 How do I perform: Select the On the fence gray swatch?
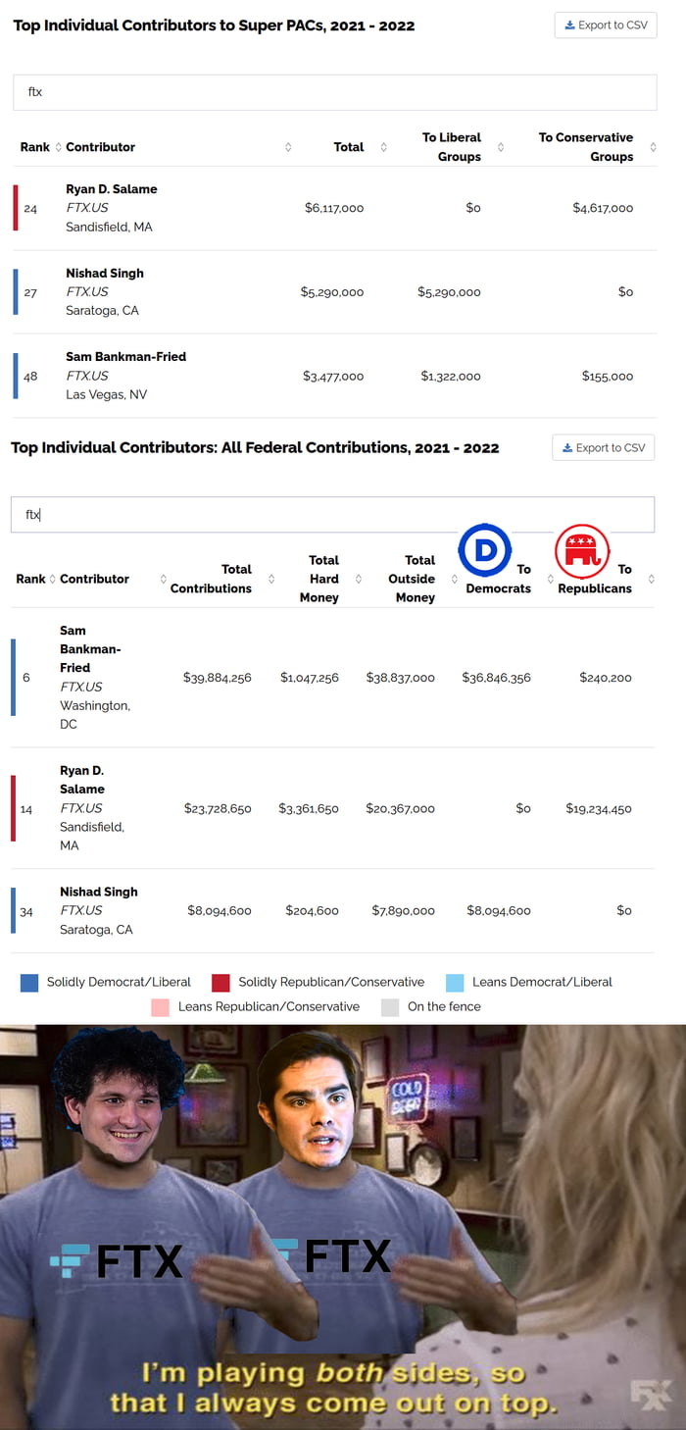[390, 1007]
